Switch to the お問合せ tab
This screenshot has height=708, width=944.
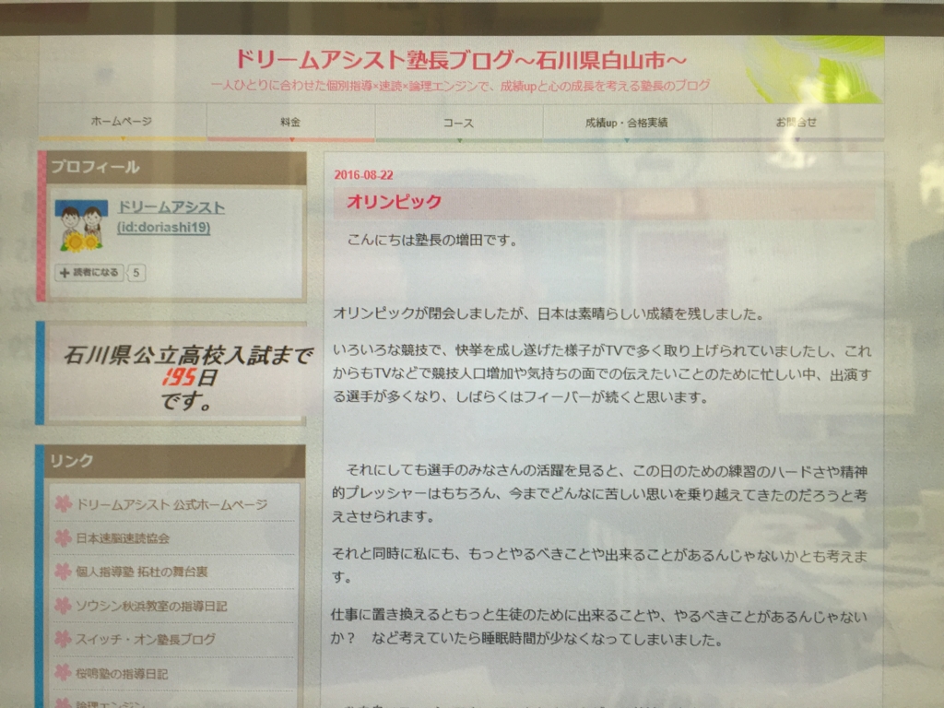coord(796,123)
